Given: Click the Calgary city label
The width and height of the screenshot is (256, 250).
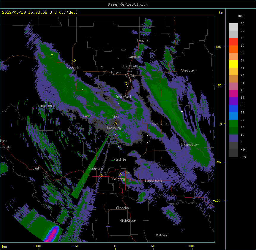Looking at the screenshot, I should tap(119, 179).
